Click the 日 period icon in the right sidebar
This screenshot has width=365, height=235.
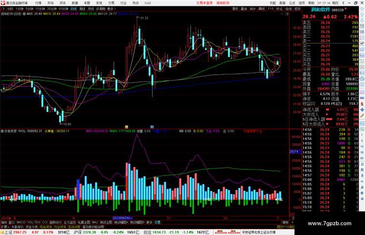tap(362, 164)
